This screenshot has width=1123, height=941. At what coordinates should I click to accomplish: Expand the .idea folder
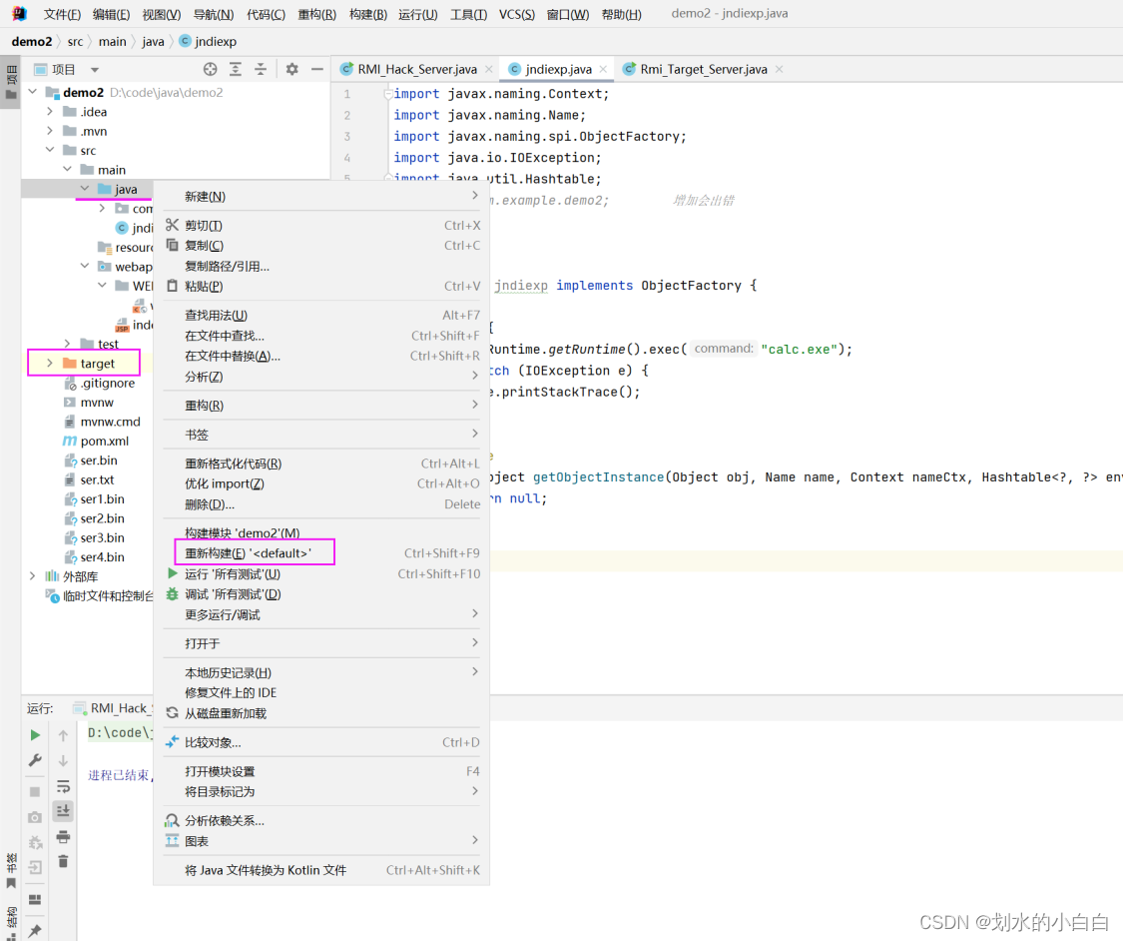click(x=50, y=111)
